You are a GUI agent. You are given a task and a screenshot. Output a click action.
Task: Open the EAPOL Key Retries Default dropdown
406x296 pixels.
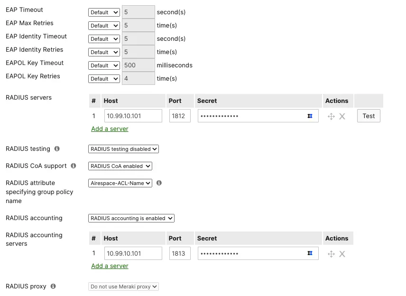click(x=104, y=79)
